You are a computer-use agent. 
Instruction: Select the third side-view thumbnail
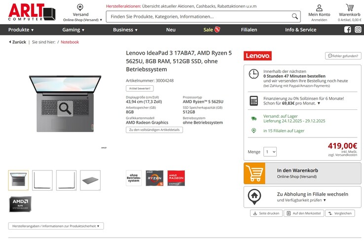tap(66, 180)
